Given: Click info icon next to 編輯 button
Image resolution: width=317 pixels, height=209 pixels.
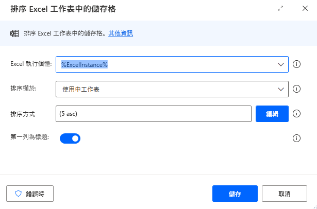Looking at the screenshot, I should point(296,114).
